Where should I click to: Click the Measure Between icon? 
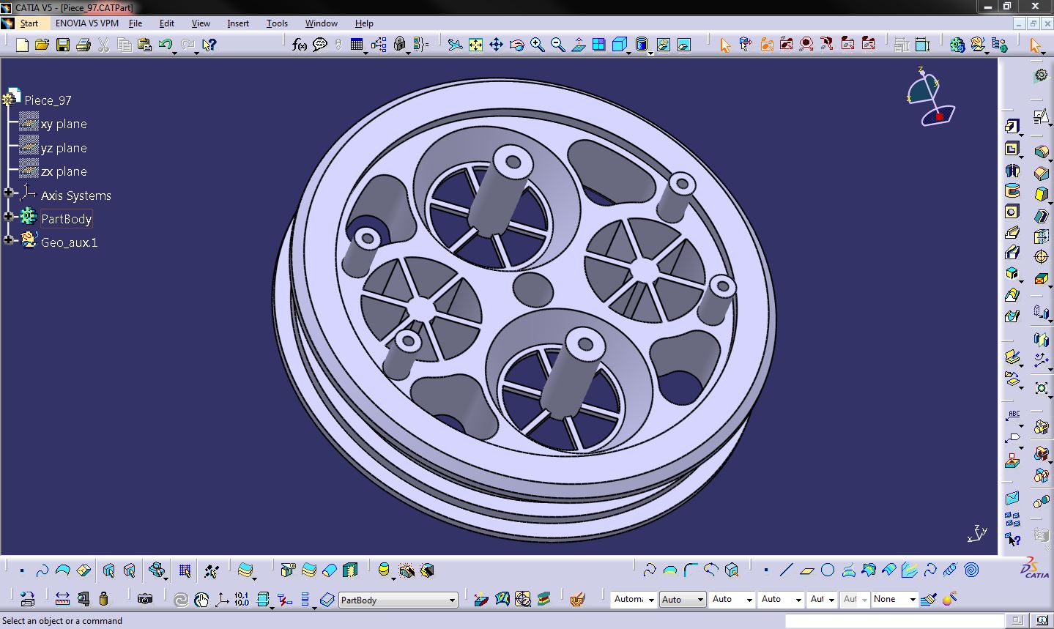tap(62, 599)
